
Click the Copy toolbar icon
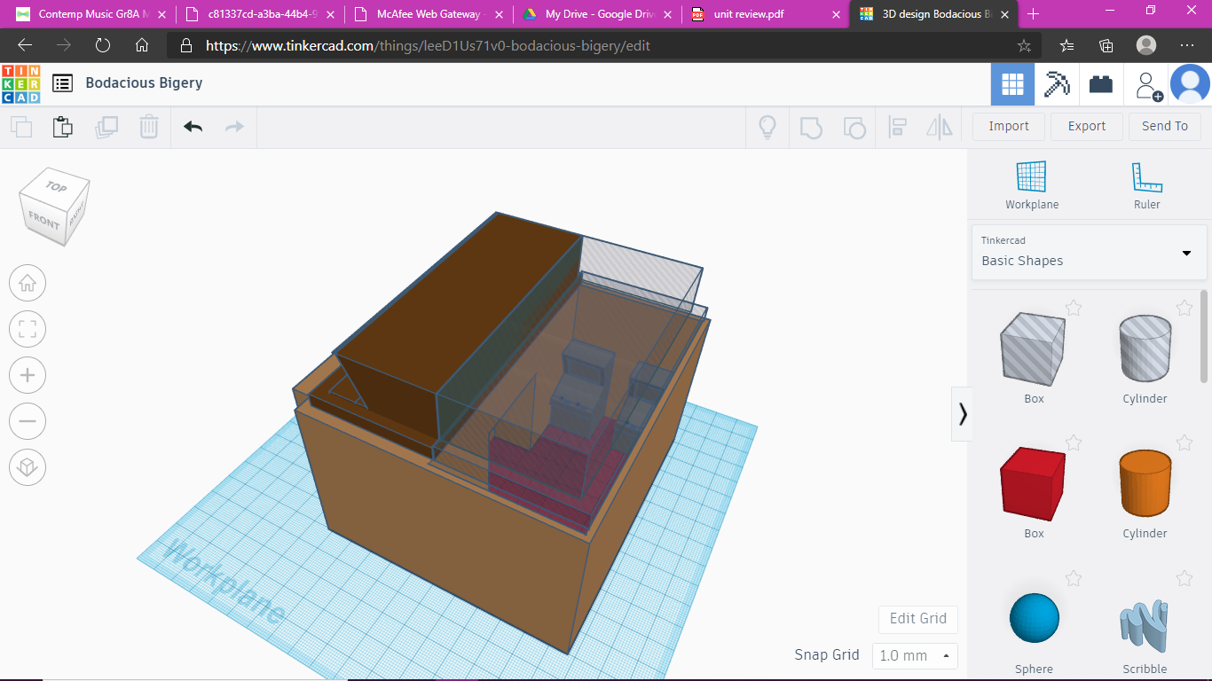click(21, 127)
